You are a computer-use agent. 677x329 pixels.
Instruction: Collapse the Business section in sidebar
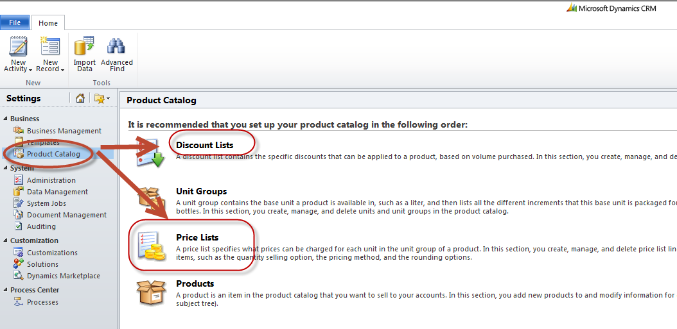[x=6, y=119]
